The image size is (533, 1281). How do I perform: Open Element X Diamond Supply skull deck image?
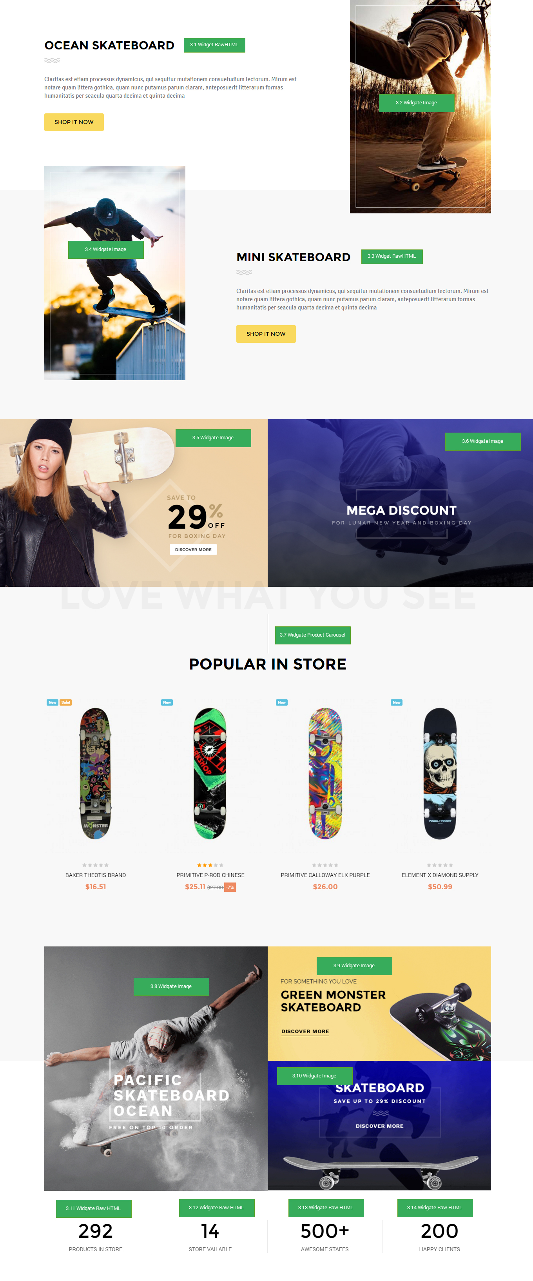(x=440, y=773)
